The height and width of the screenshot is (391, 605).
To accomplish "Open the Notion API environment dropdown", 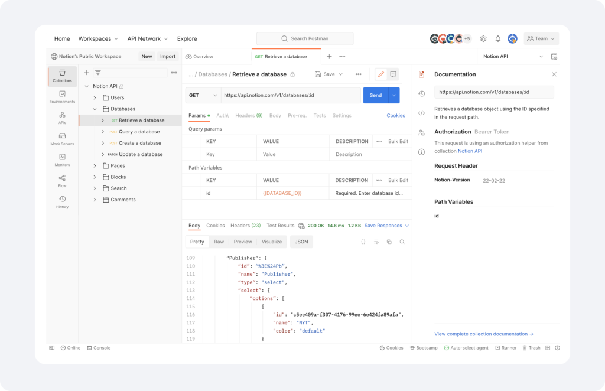I will 513,56.
